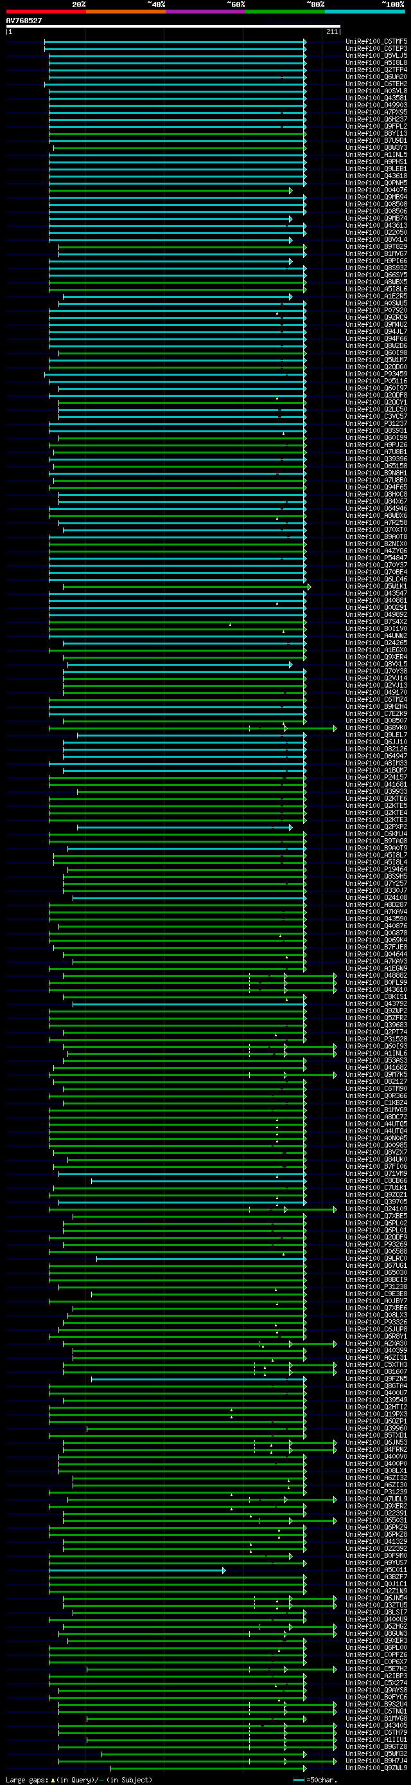411x1785 pixels.
Task: Select the UniRef100_A9PI66 label
Action: pos(376,261)
